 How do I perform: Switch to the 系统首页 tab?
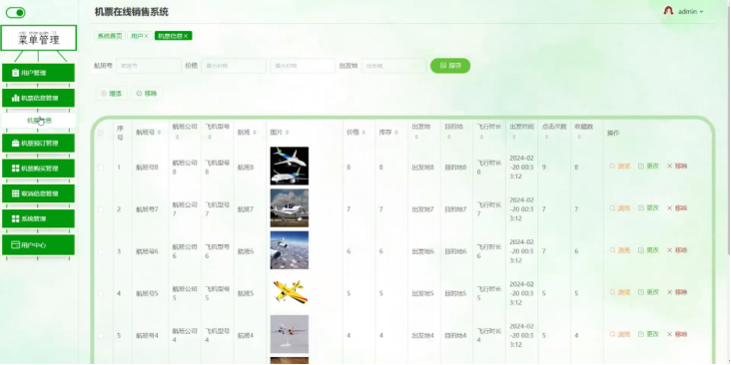[110, 36]
